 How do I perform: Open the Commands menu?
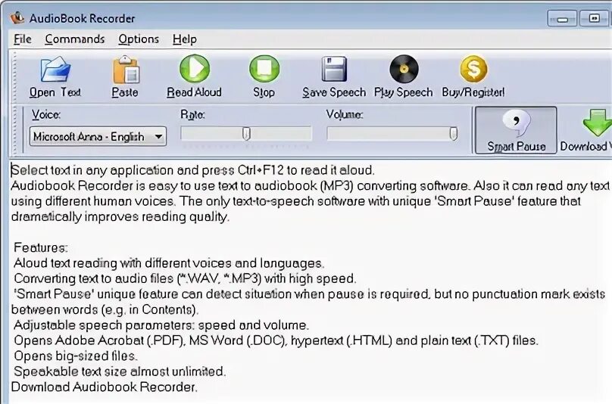(x=74, y=39)
